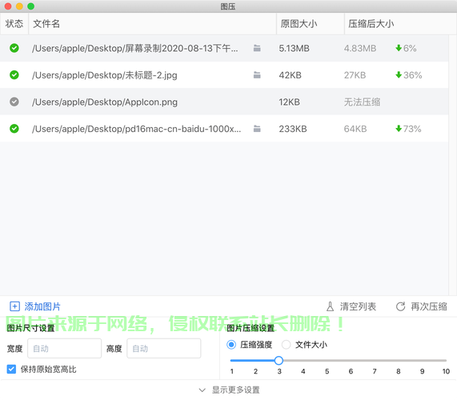Image resolution: width=457 pixels, height=400 pixels.
Task: Click the 宽度 input field
Action: click(x=64, y=348)
